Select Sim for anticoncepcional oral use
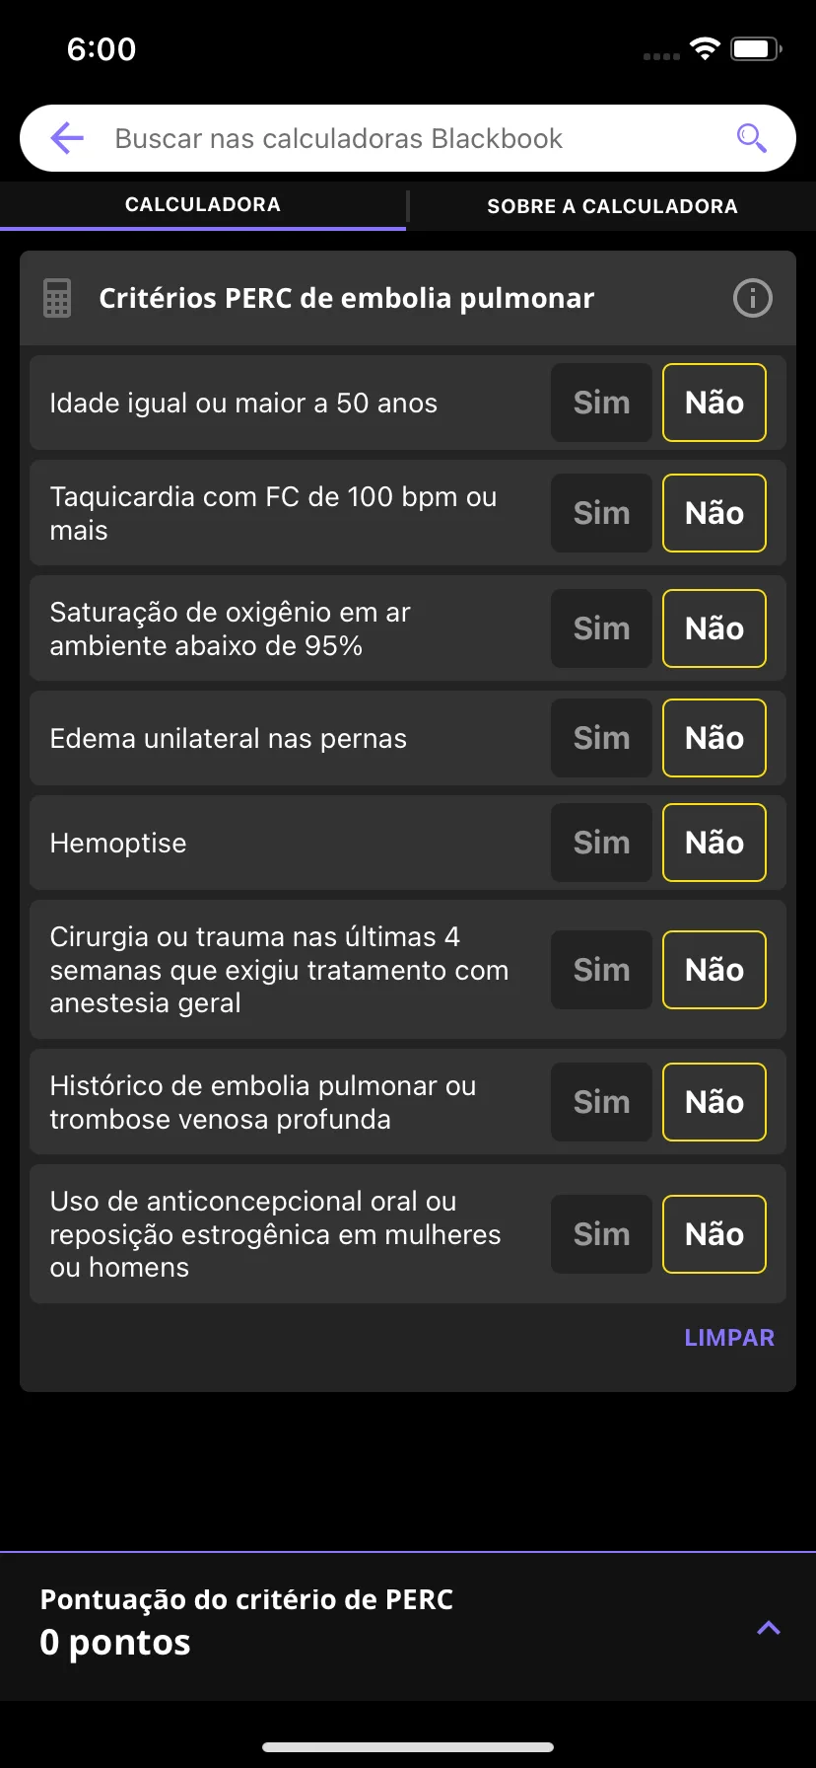816x1768 pixels. coord(601,1234)
